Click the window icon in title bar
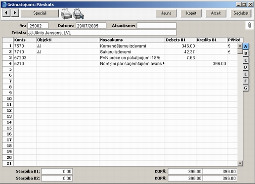The width and height of the screenshot is (255, 184). tap(4, 4)
